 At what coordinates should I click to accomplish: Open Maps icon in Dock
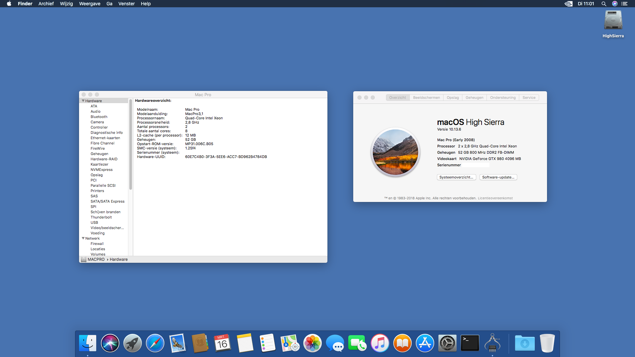(290, 343)
